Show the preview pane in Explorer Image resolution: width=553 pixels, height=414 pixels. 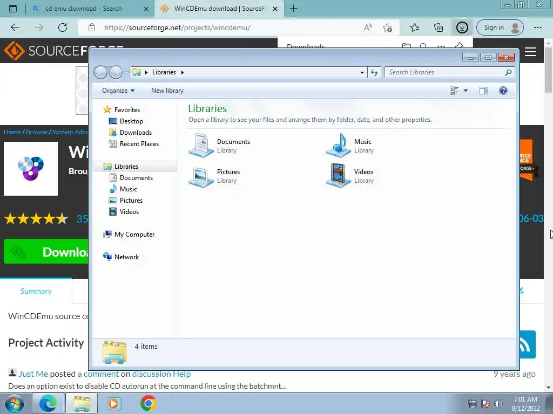pos(484,91)
